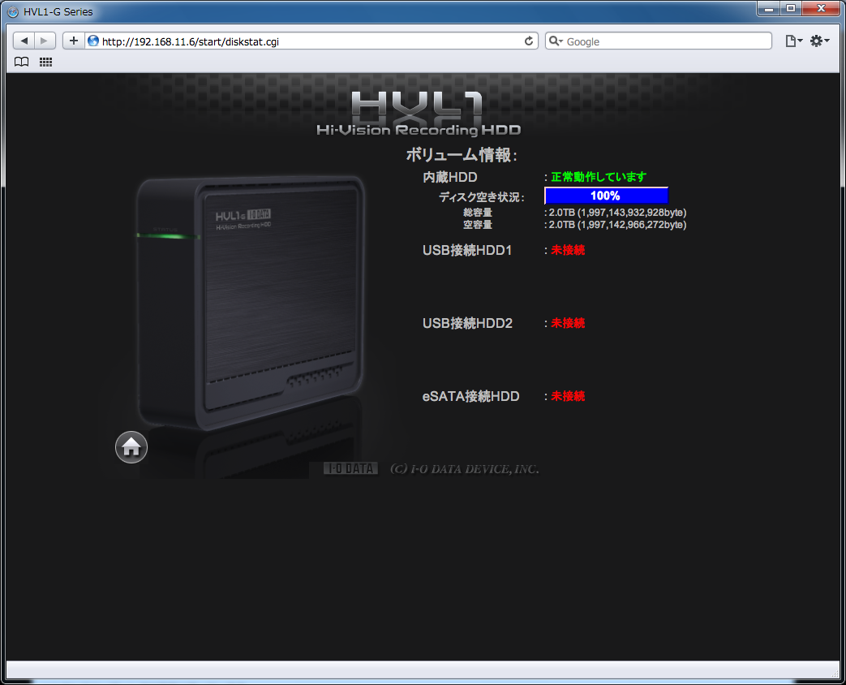Expand the Google search engine dropdown

556,41
